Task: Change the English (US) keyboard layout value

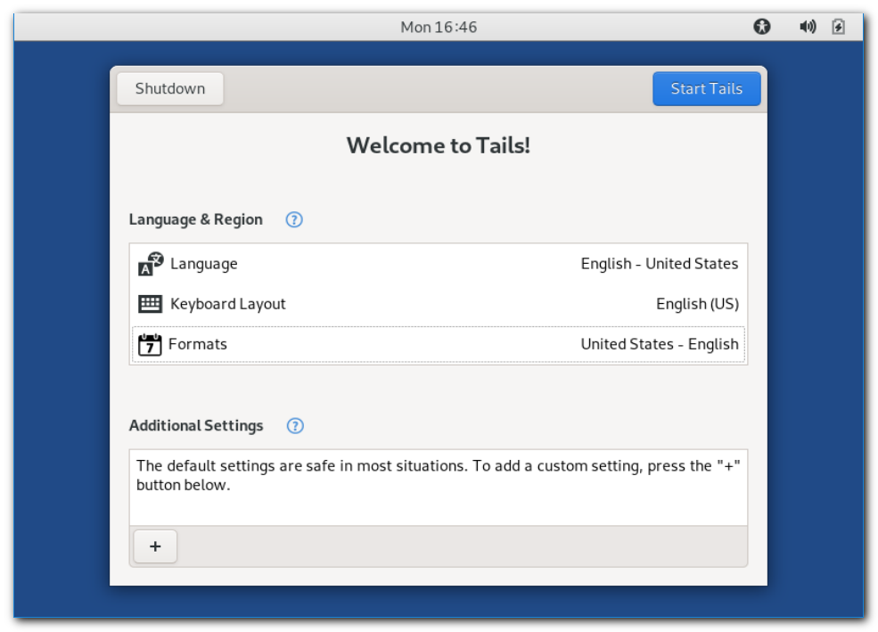Action: pyautogui.click(x=697, y=304)
